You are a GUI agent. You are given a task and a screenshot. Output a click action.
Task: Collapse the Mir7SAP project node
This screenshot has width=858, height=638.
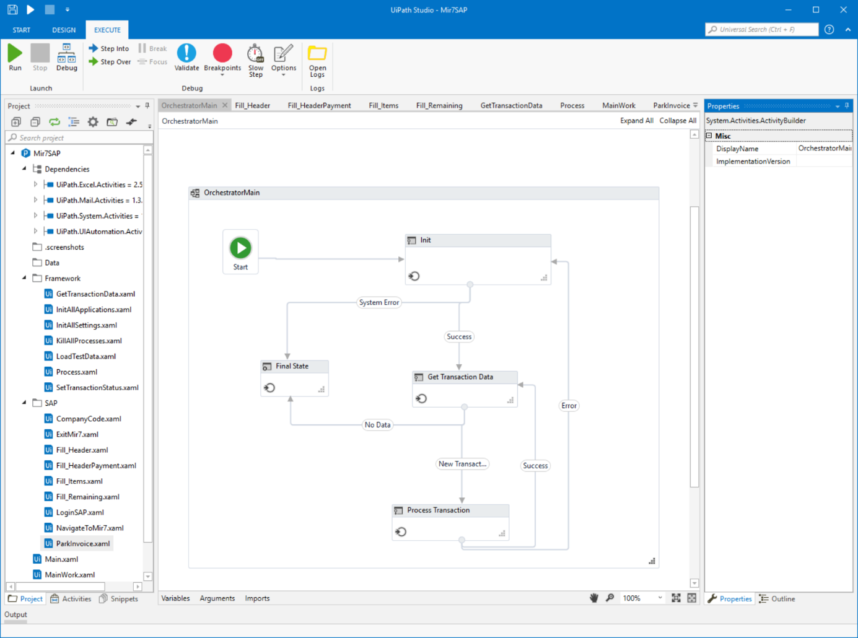pyautogui.click(x=13, y=153)
